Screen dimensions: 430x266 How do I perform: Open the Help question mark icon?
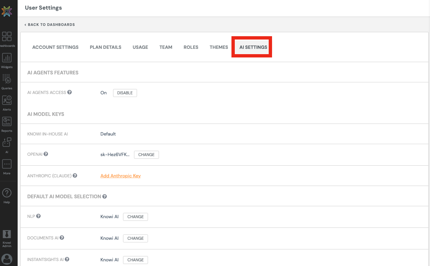point(7,193)
